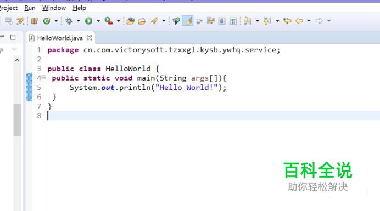Click the HelloWorld class name on line 3
Viewport: 380px width, 211px height.
tap(128, 69)
